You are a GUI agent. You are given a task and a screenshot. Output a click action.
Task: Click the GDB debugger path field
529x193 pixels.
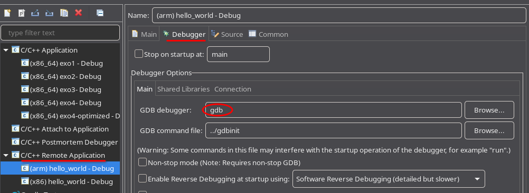(x=333, y=110)
